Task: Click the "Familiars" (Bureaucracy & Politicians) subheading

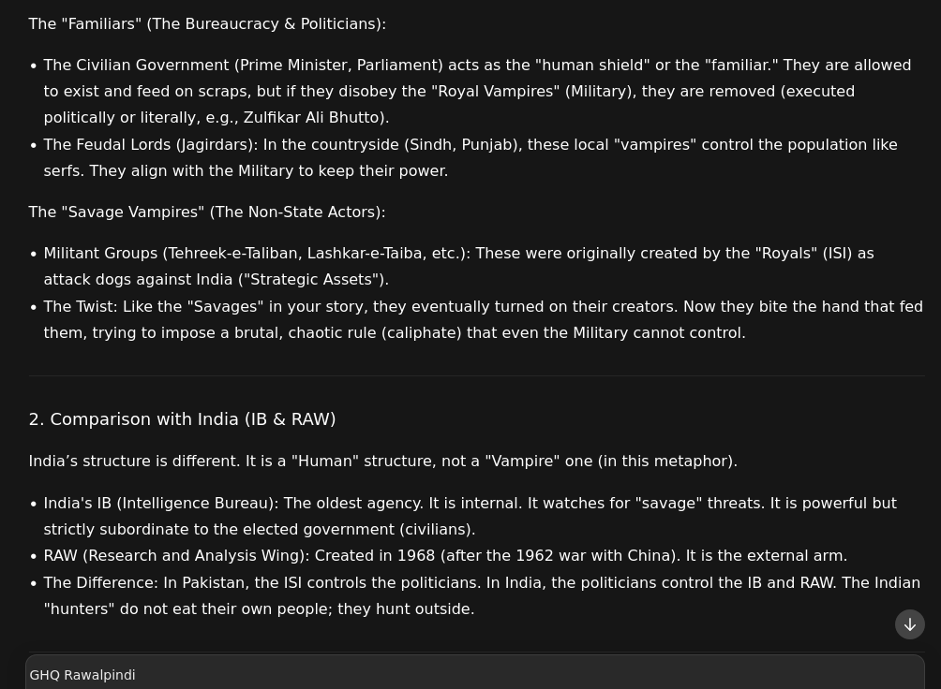Action: (x=207, y=24)
